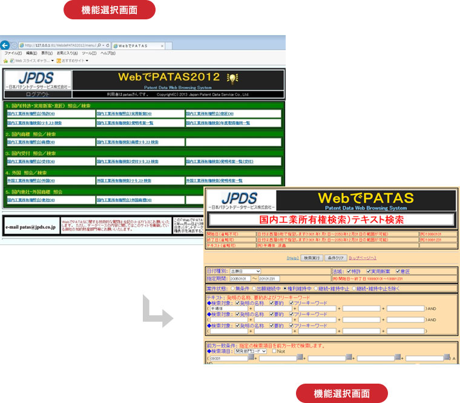Open 外国工業所有権検索)テキスト検索 link
460x403 pixels.
(124, 181)
